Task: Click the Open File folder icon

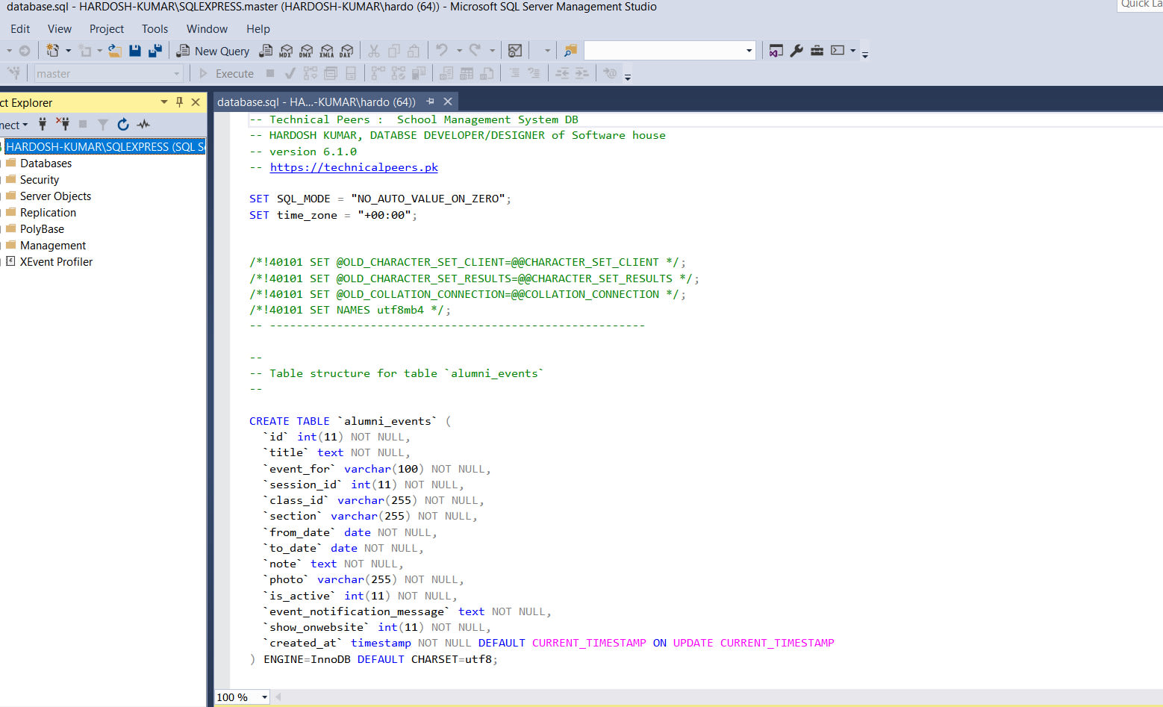Action: tap(114, 51)
